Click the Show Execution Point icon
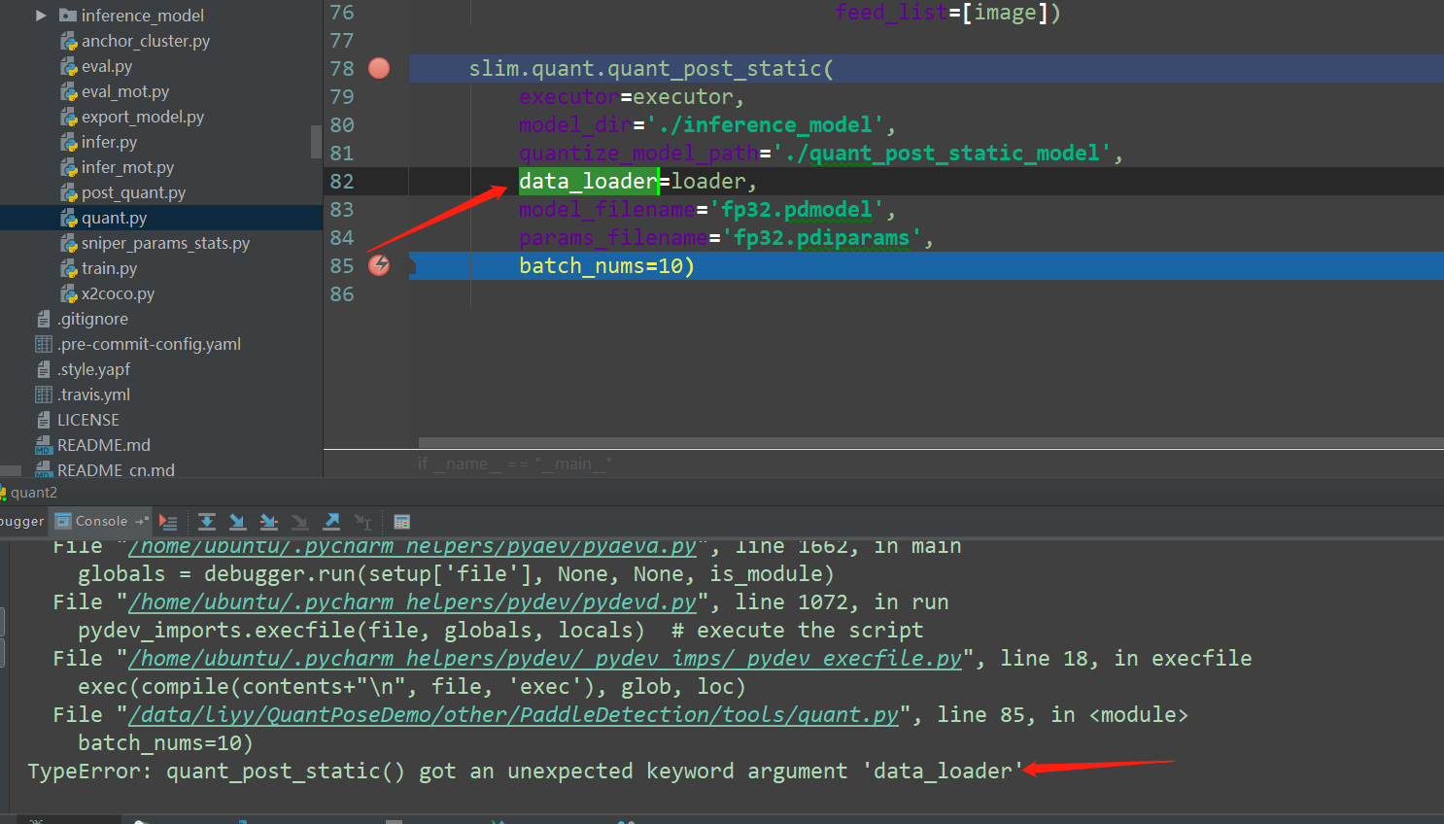Image resolution: width=1444 pixels, height=824 pixels. point(168,522)
